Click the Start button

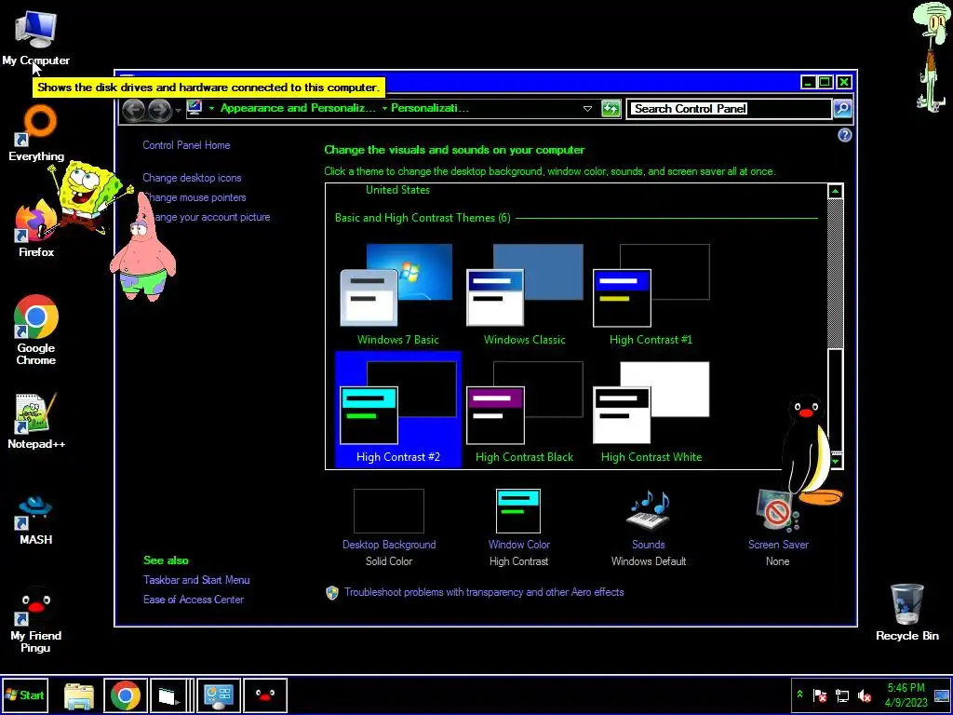point(25,695)
